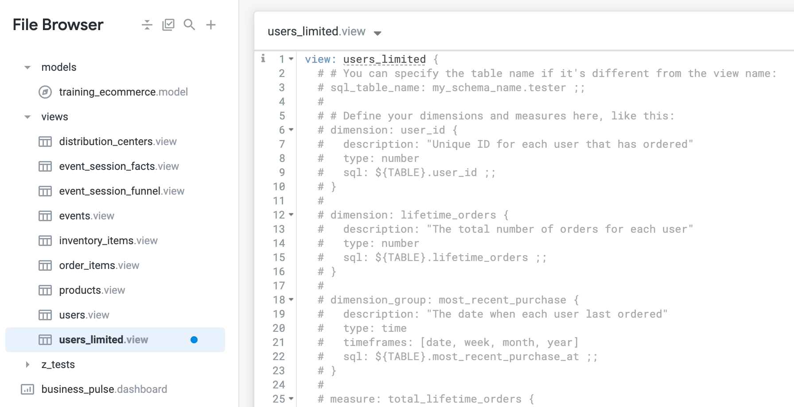The width and height of the screenshot is (794, 407).
Task: Collapse the views folder
Action: tap(27, 117)
